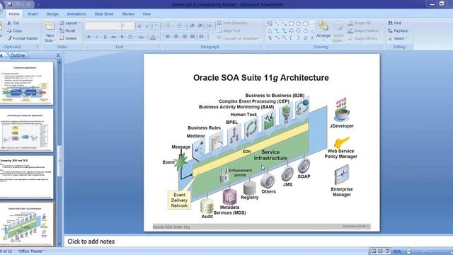This screenshot has width=453, height=255.
Task: Toggle Underline formatting
Action: [x=105, y=37]
